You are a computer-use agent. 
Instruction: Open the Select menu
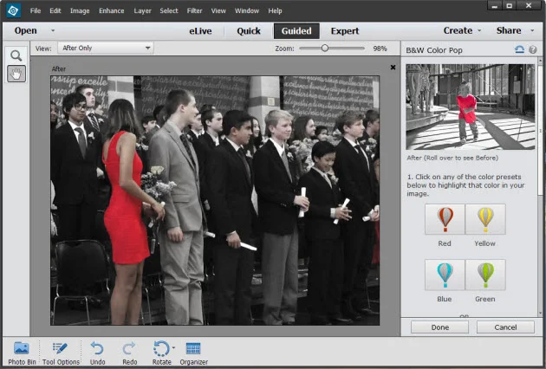pos(169,10)
